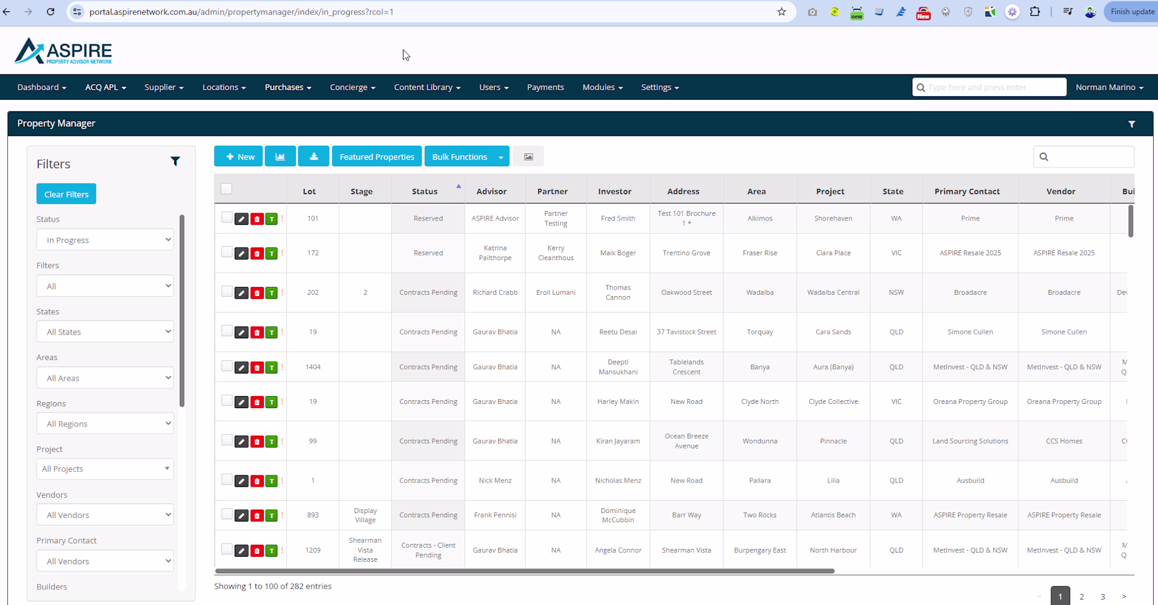Expand the All States dropdown
This screenshot has width=1158, height=605.
coord(105,332)
